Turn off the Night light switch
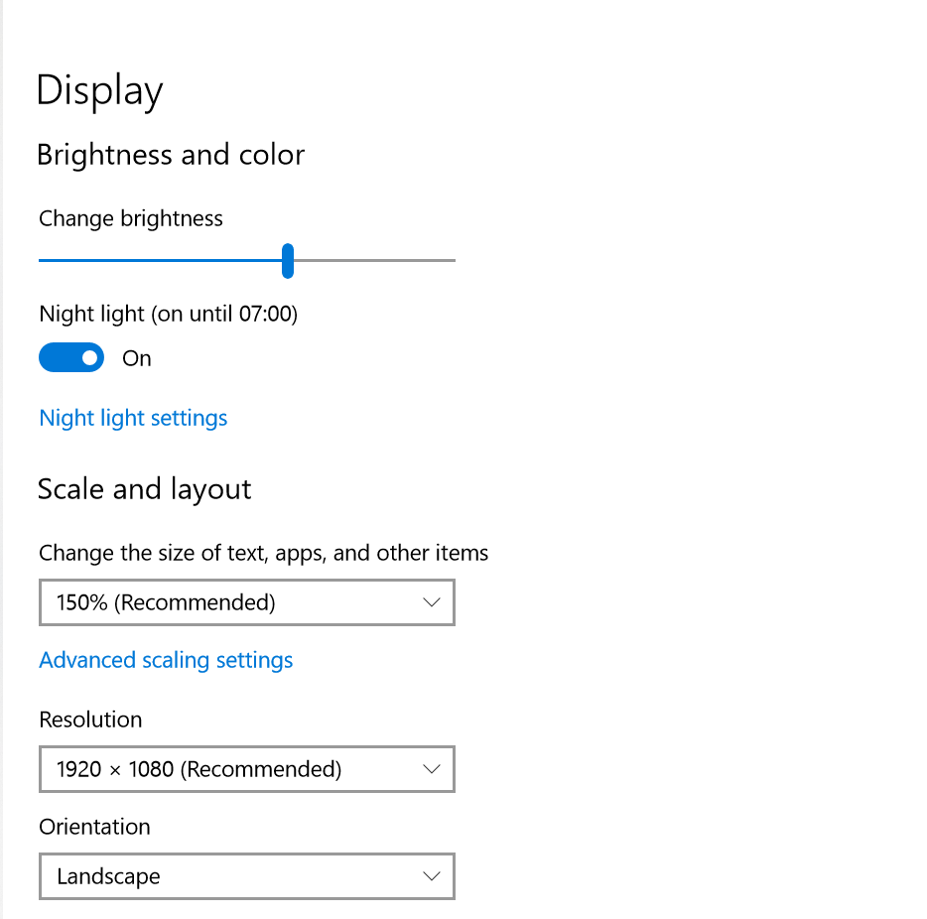 point(71,357)
